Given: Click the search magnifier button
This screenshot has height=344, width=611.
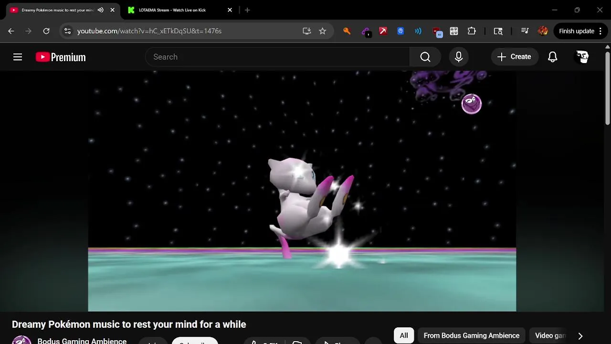Looking at the screenshot, I should click(x=425, y=57).
